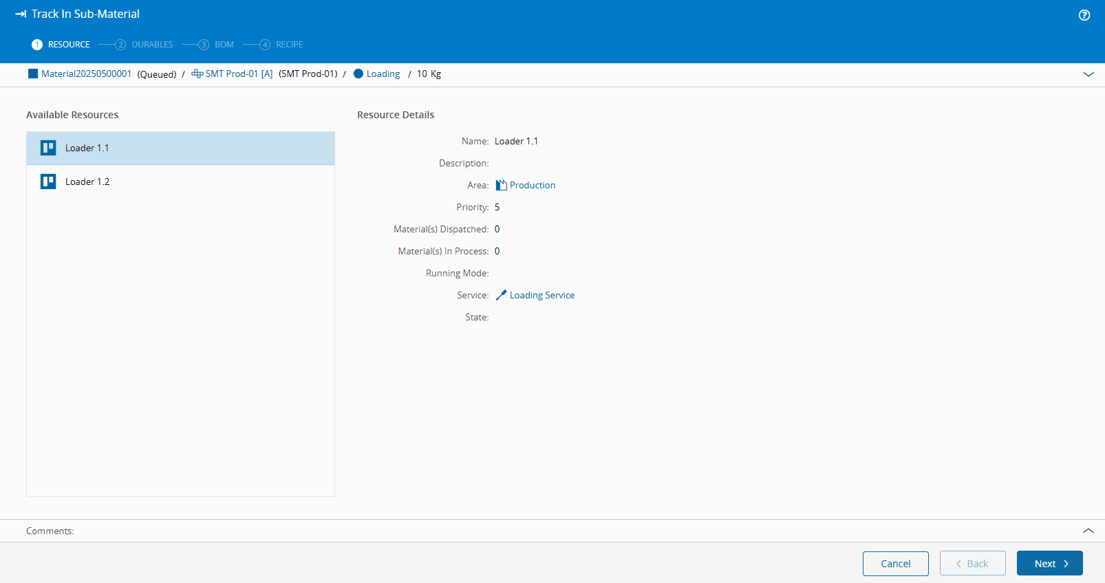Open the help icon in header
The image size is (1105, 583).
click(1084, 15)
